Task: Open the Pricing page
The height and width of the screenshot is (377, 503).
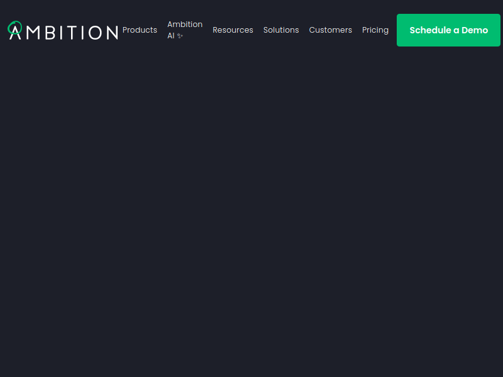Action: click(x=375, y=30)
